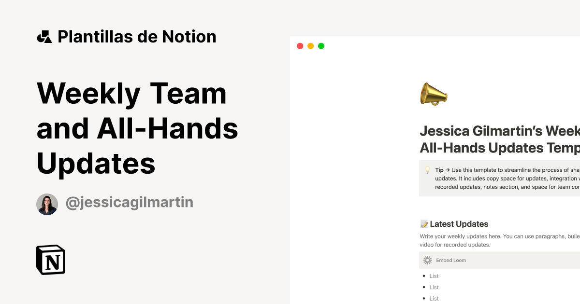Click the green traffic light button
The height and width of the screenshot is (304, 580).
point(321,45)
